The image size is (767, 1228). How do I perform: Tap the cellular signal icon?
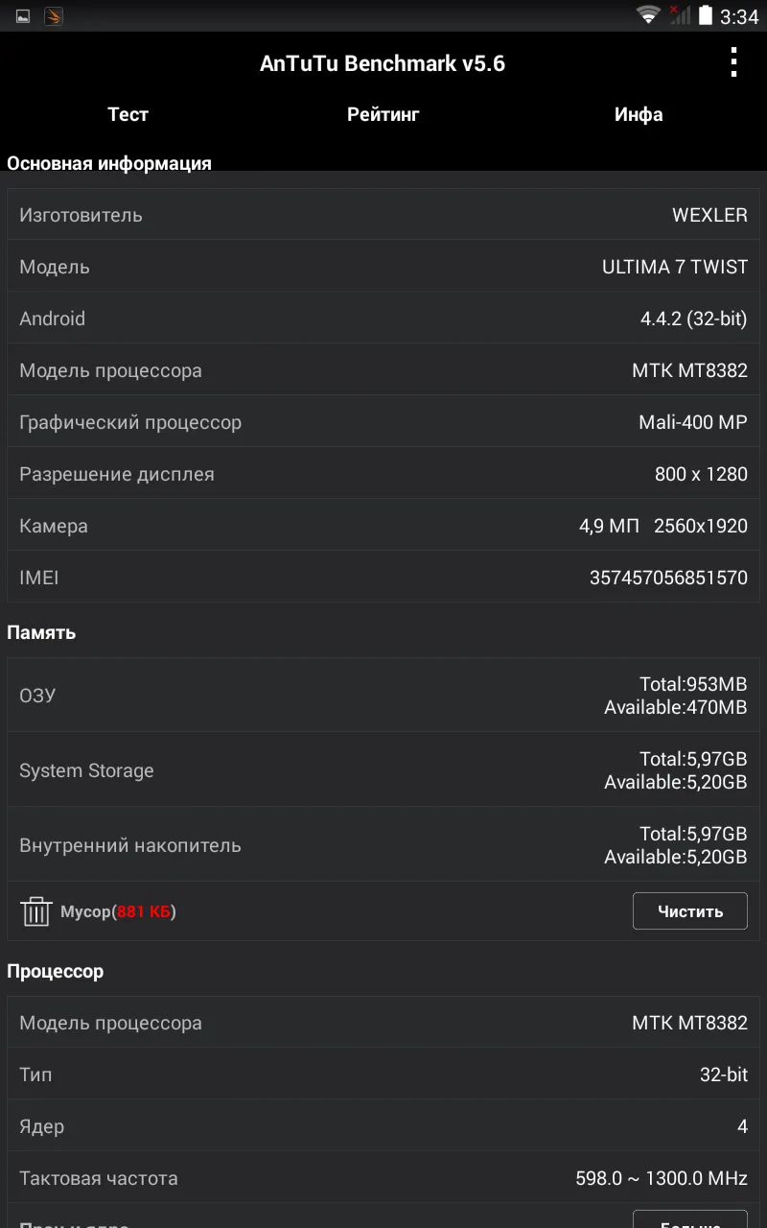679,15
